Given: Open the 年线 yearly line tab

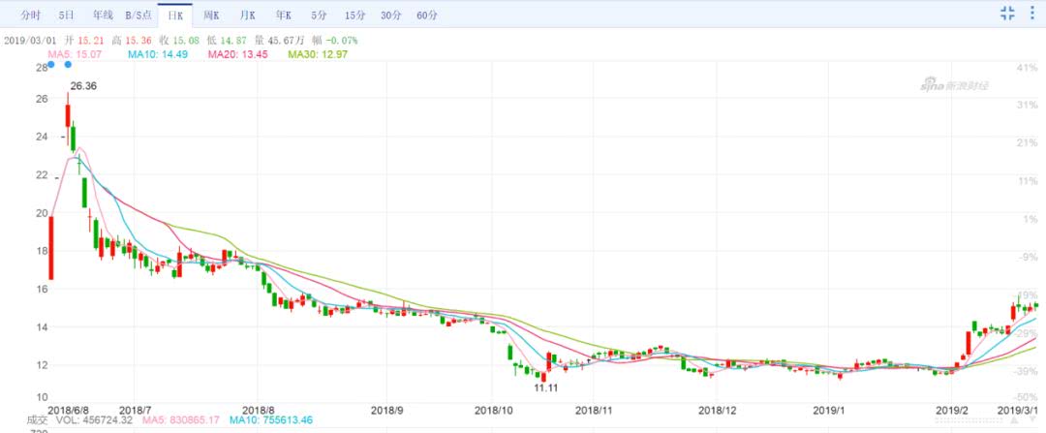Looking at the screenshot, I should pyautogui.click(x=103, y=15).
